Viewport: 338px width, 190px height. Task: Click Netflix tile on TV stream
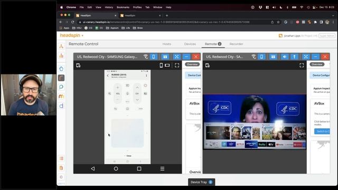[x=240, y=144]
